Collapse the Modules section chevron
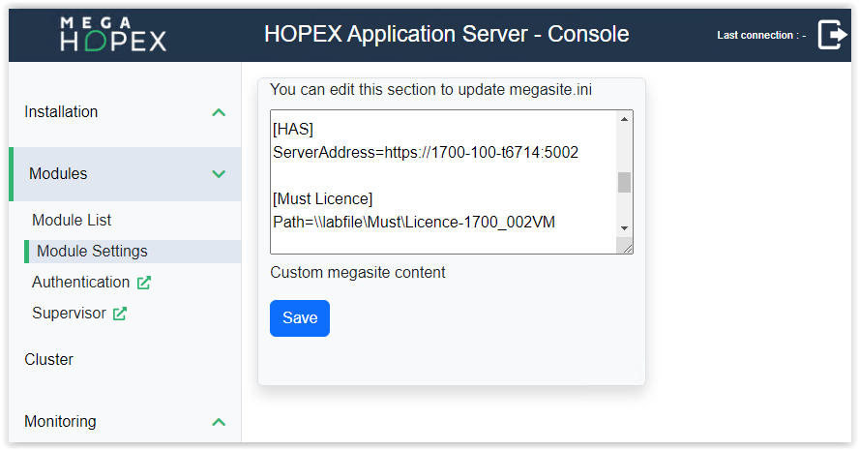The width and height of the screenshot is (859, 450). [x=219, y=174]
